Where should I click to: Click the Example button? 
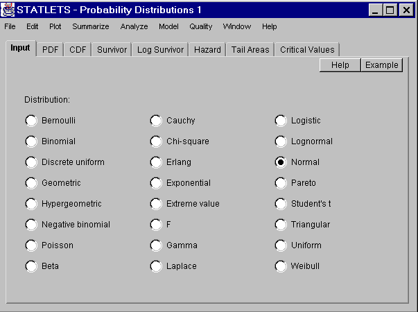click(x=382, y=65)
